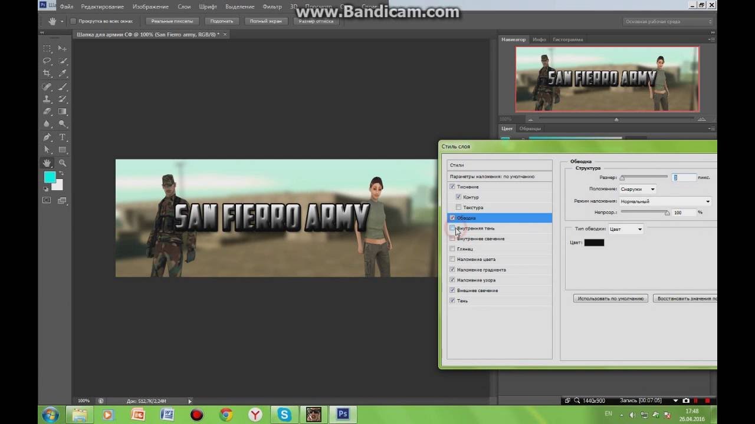Click the Navigator preview thumbnail
The image size is (755, 424).
coord(608,79)
